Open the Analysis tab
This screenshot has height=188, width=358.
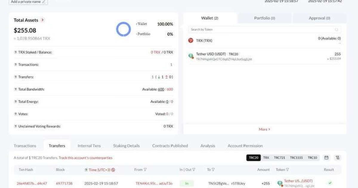coord(208,146)
